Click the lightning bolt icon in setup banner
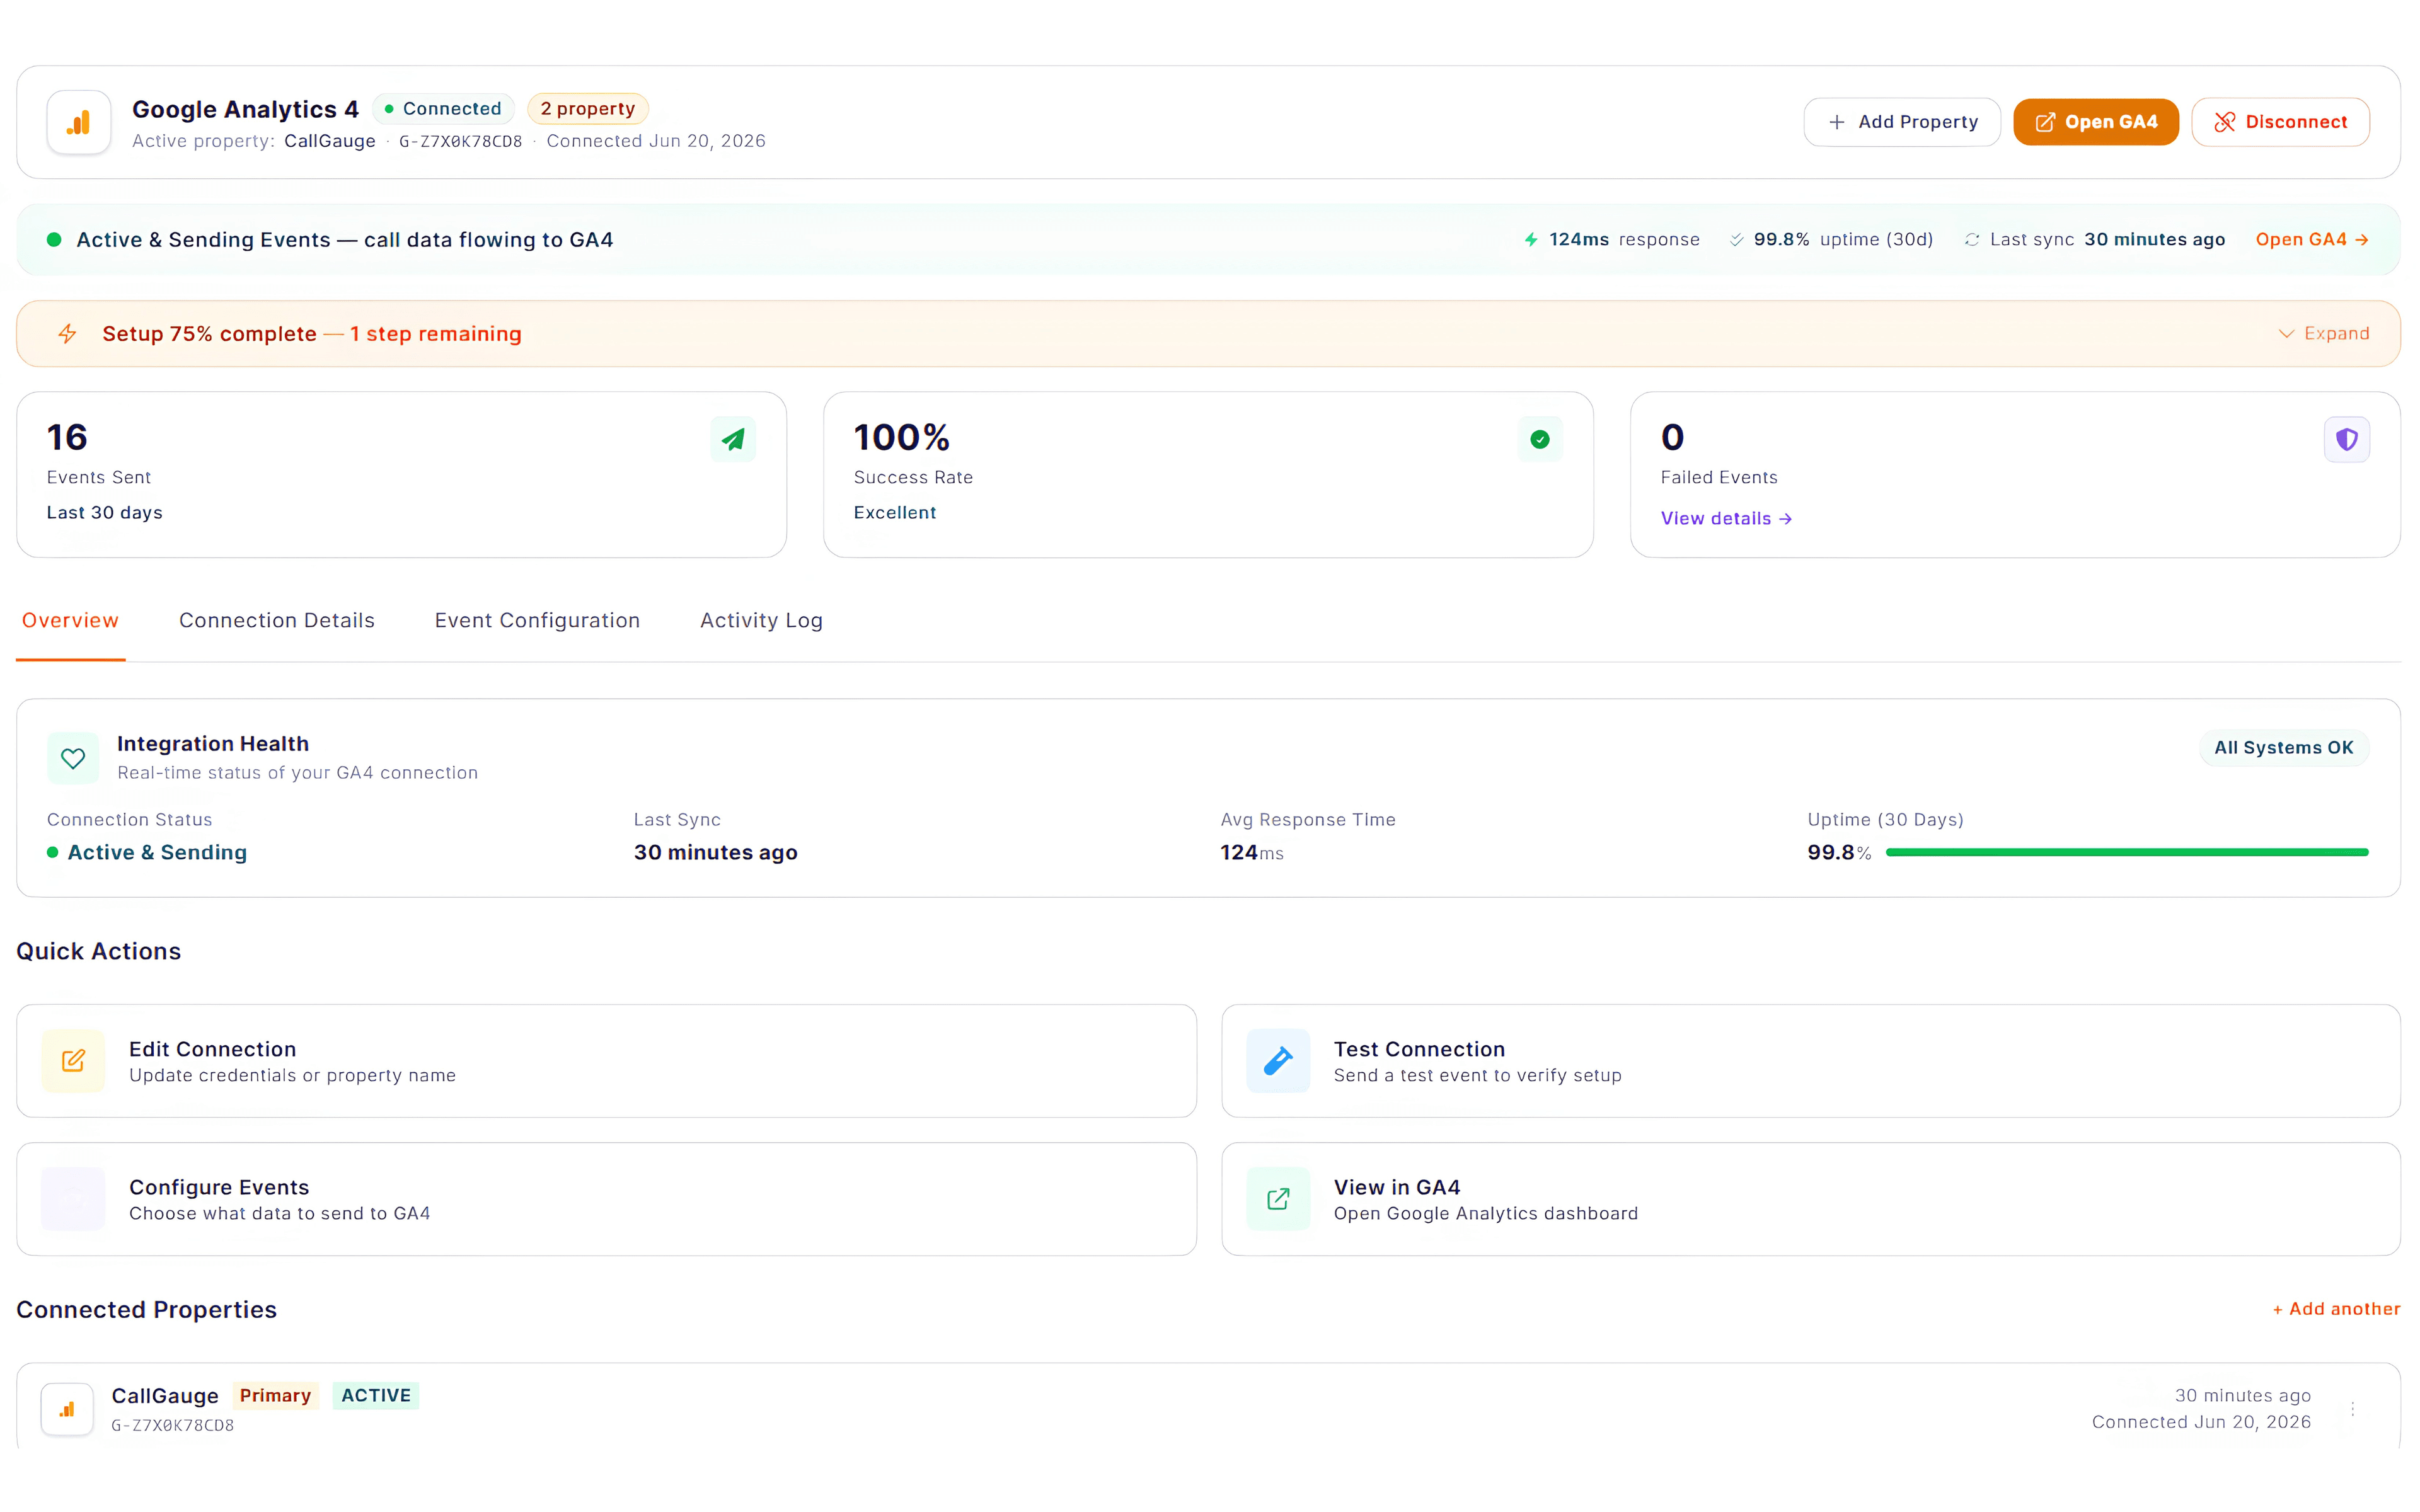This screenshot has height=1512, width=2420. 67,334
